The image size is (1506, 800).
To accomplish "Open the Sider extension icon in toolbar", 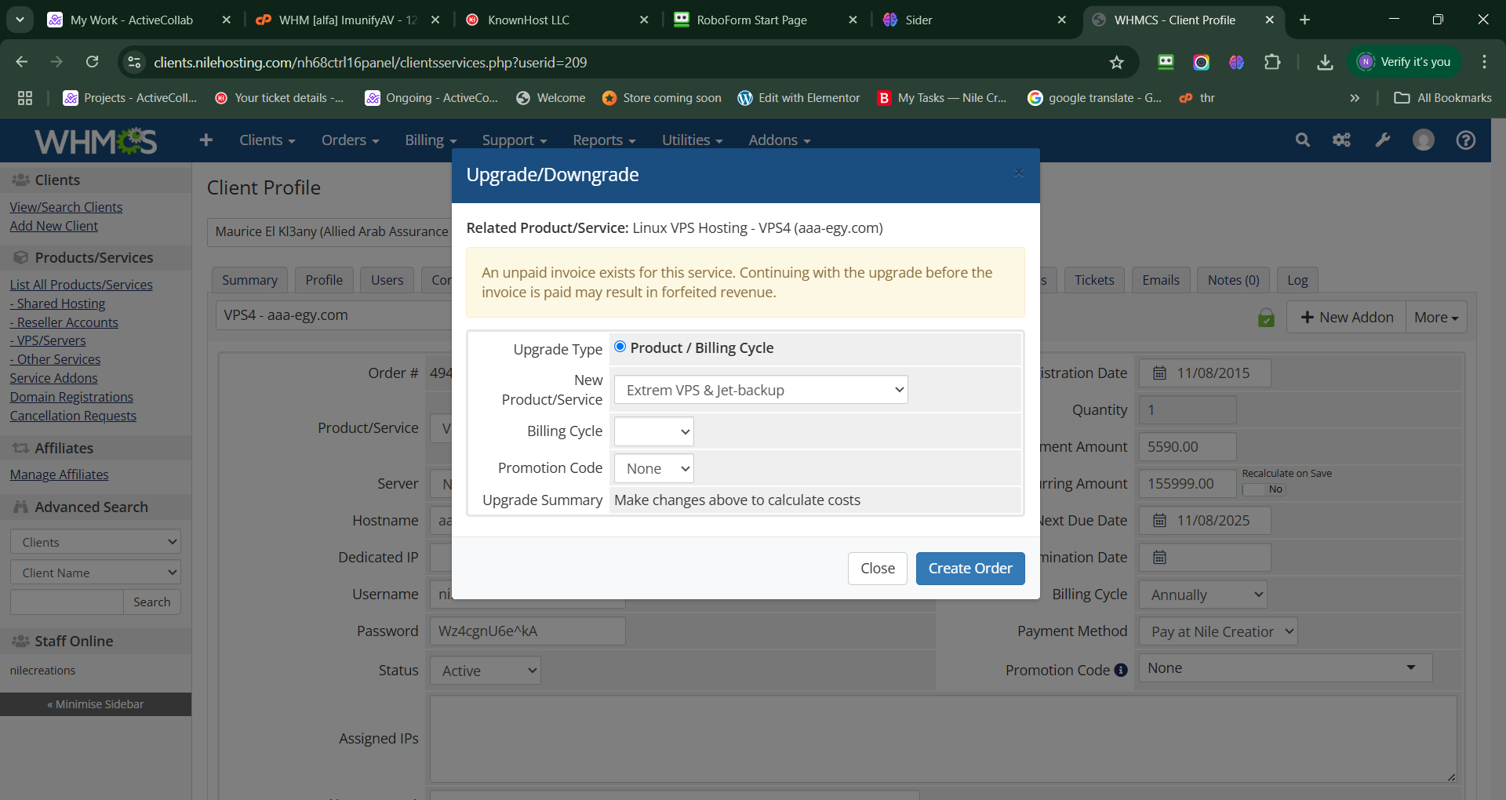I will [1236, 62].
